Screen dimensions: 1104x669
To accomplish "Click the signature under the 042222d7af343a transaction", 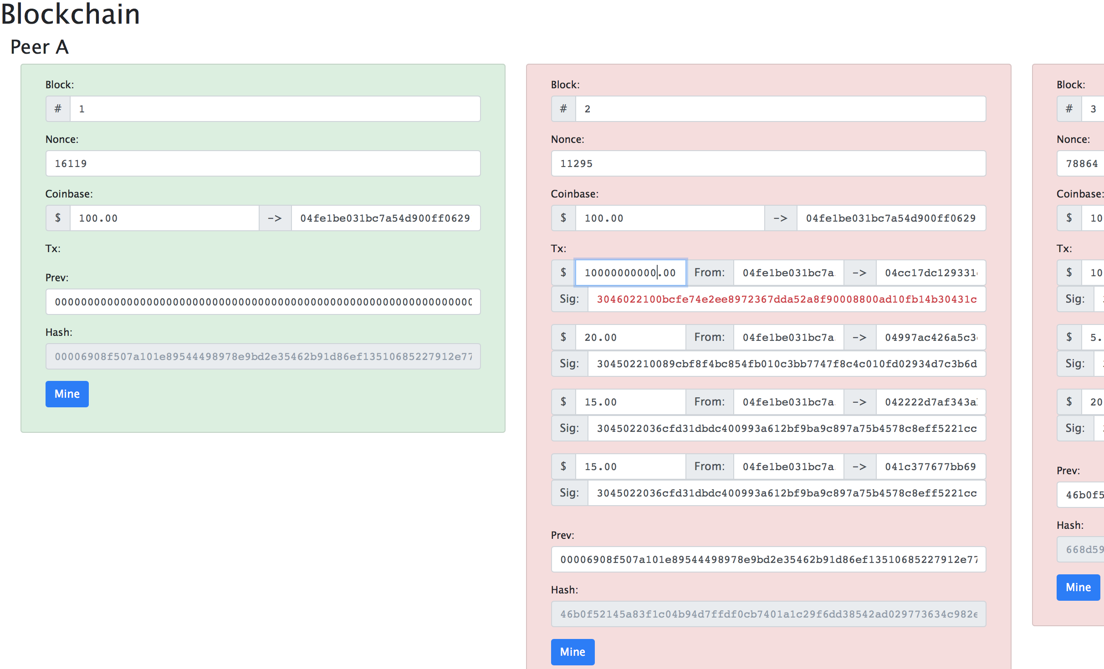I will pyautogui.click(x=787, y=428).
